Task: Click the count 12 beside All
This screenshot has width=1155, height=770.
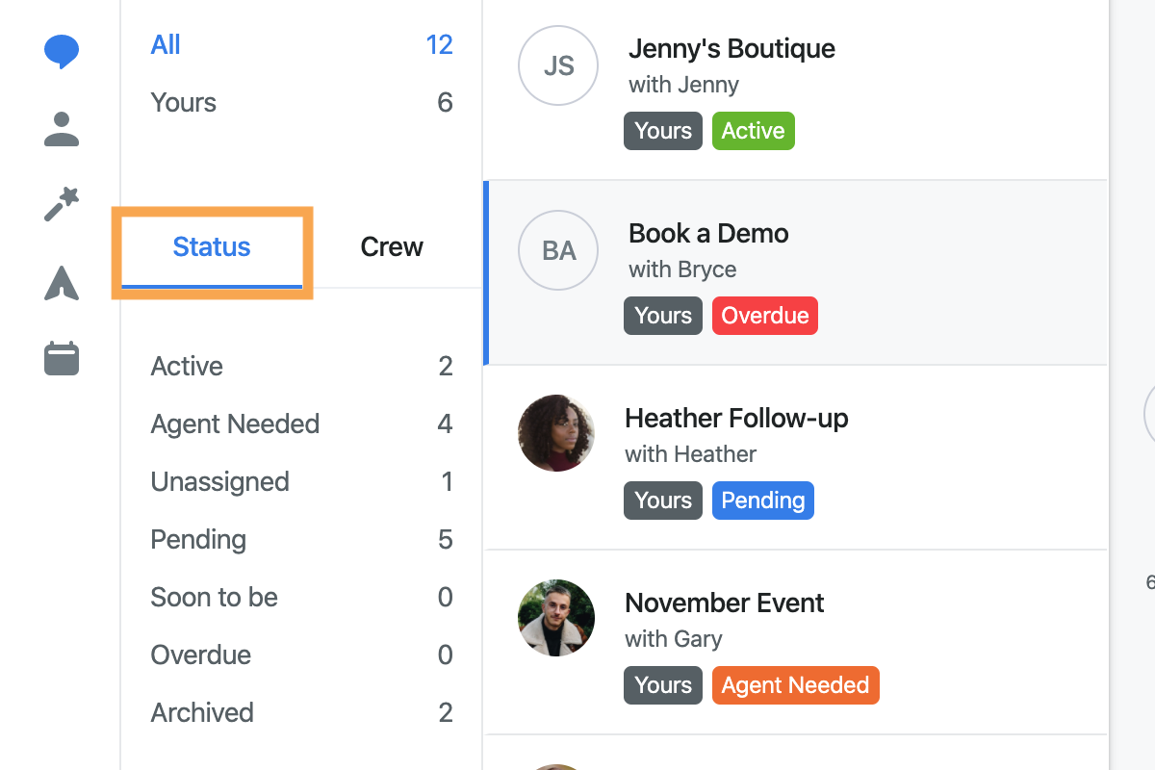Action: (x=440, y=45)
